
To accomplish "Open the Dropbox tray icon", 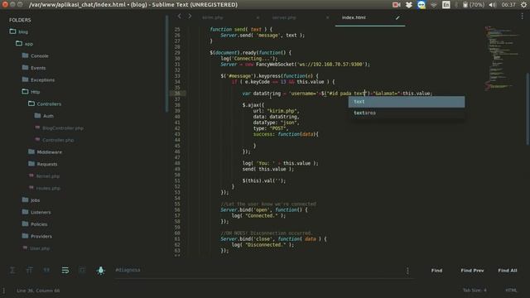I will pyautogui.click(x=408, y=5).
